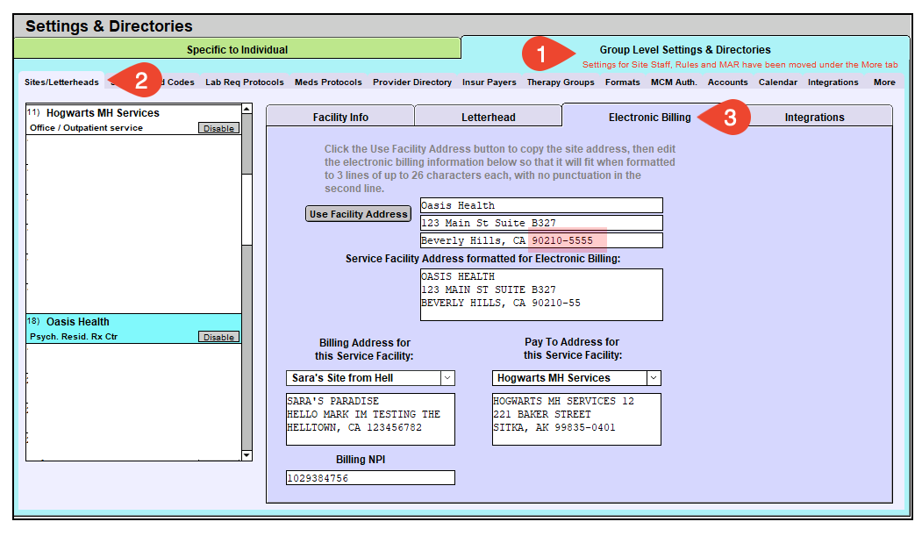Screen dimensions: 922x536
Task: Go to the Integrations sub-tab
Action: tap(814, 118)
